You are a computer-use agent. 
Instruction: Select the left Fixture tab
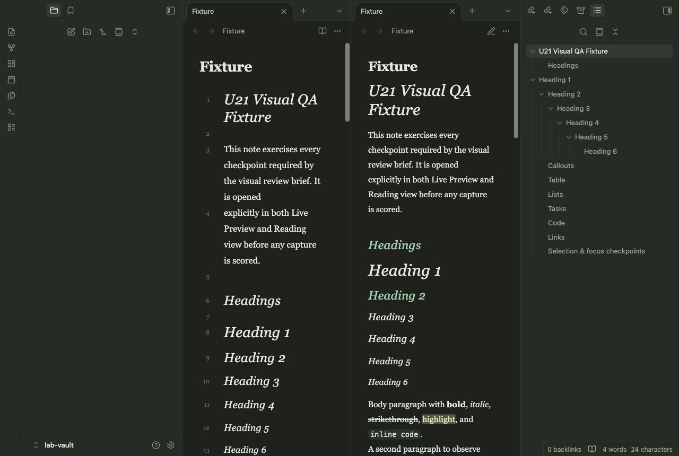239,11
